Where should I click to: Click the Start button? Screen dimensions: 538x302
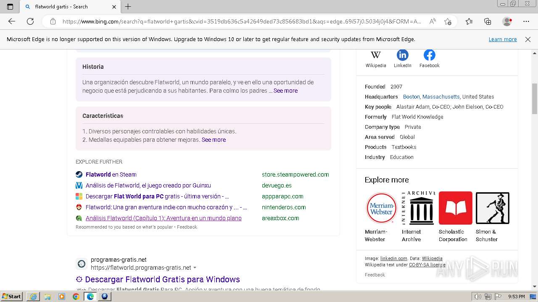coord(11,297)
